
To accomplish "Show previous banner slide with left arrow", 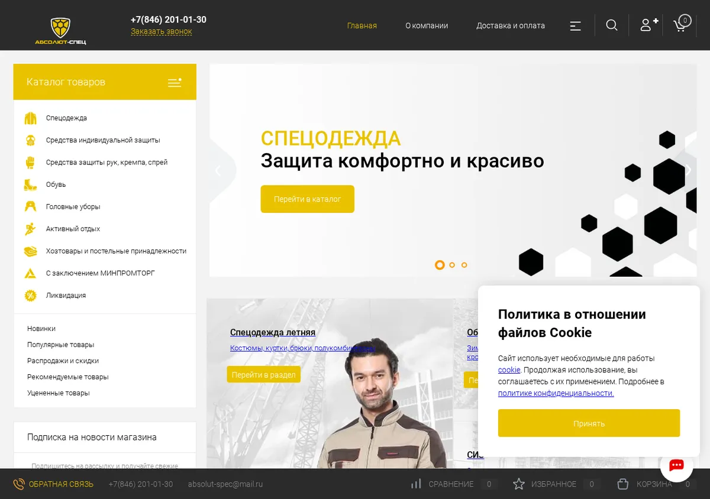I will [218, 171].
